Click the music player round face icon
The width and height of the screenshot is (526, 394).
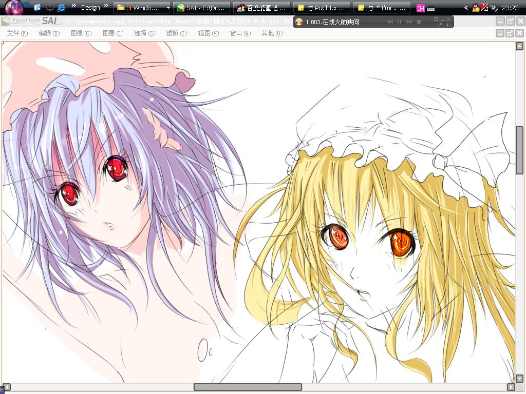click(x=299, y=22)
